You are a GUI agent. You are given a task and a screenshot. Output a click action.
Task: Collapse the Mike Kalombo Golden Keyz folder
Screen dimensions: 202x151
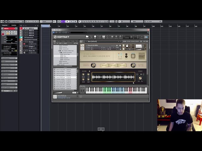59,51
